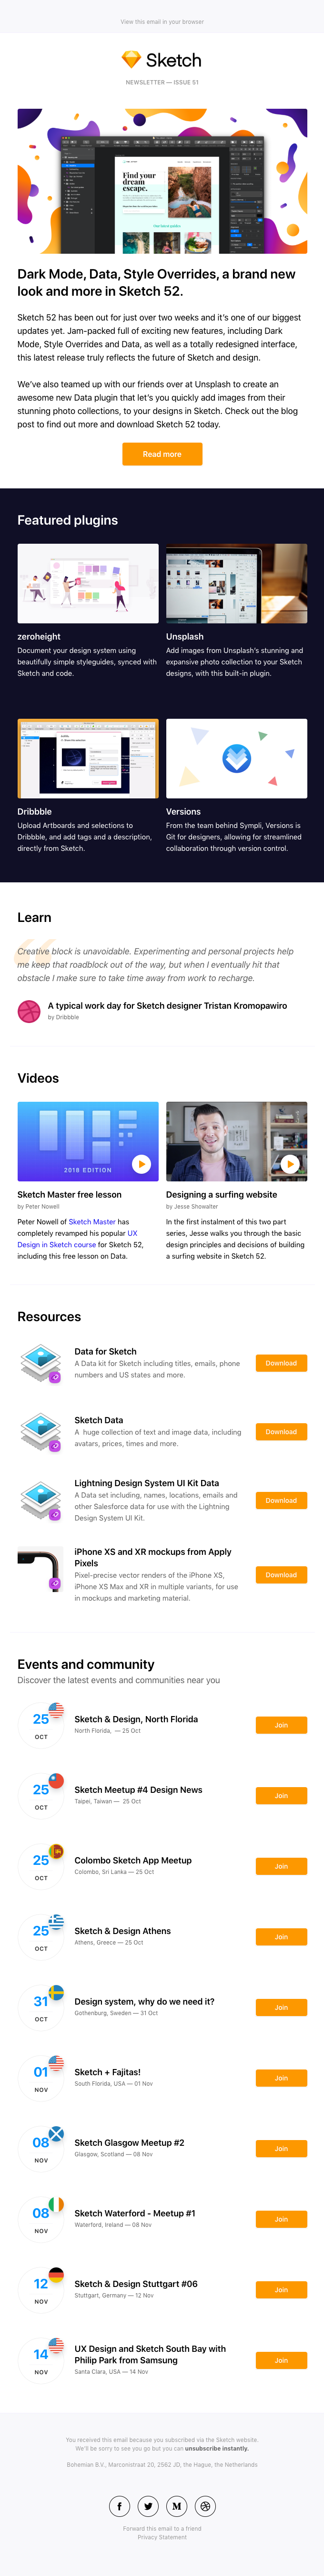Join Sketch & Design Athens event

(x=281, y=1937)
